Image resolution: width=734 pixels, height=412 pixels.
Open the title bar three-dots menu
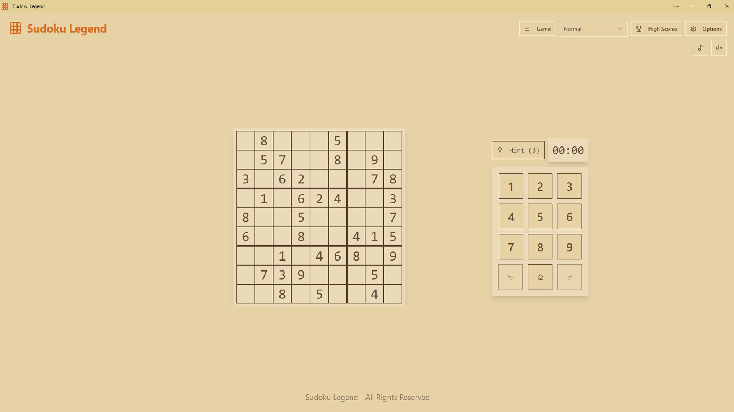676,6
